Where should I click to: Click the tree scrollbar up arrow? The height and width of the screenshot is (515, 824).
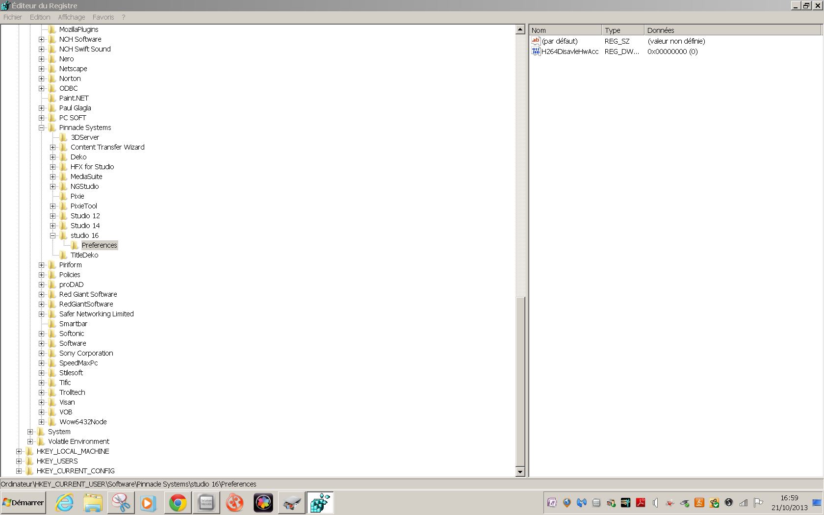520,29
